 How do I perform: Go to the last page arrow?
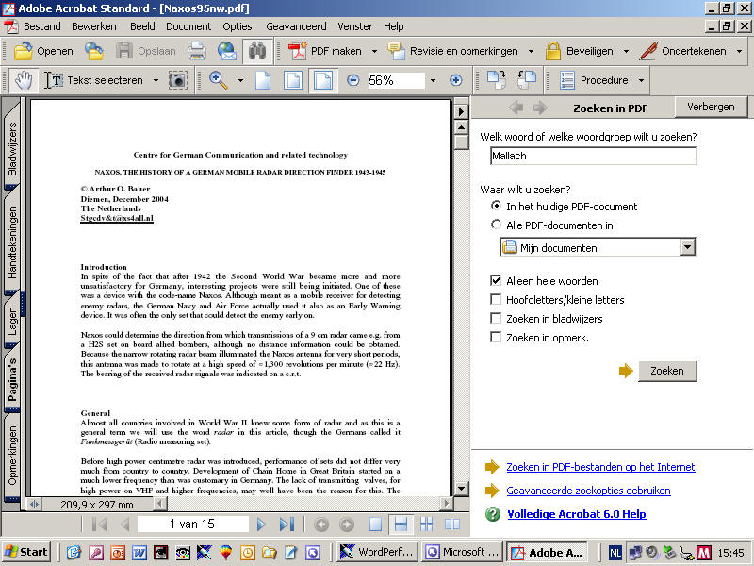click(x=287, y=524)
